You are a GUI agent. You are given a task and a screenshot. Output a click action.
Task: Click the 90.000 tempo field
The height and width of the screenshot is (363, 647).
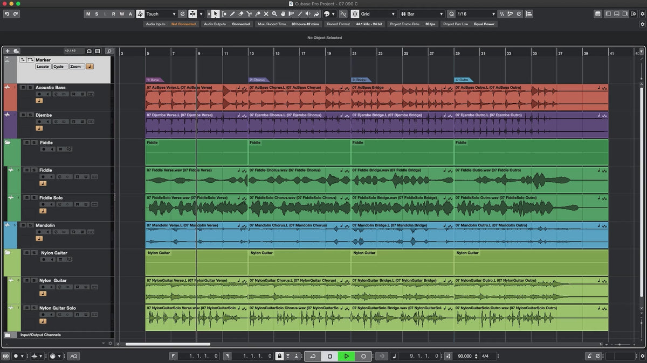click(x=464, y=356)
